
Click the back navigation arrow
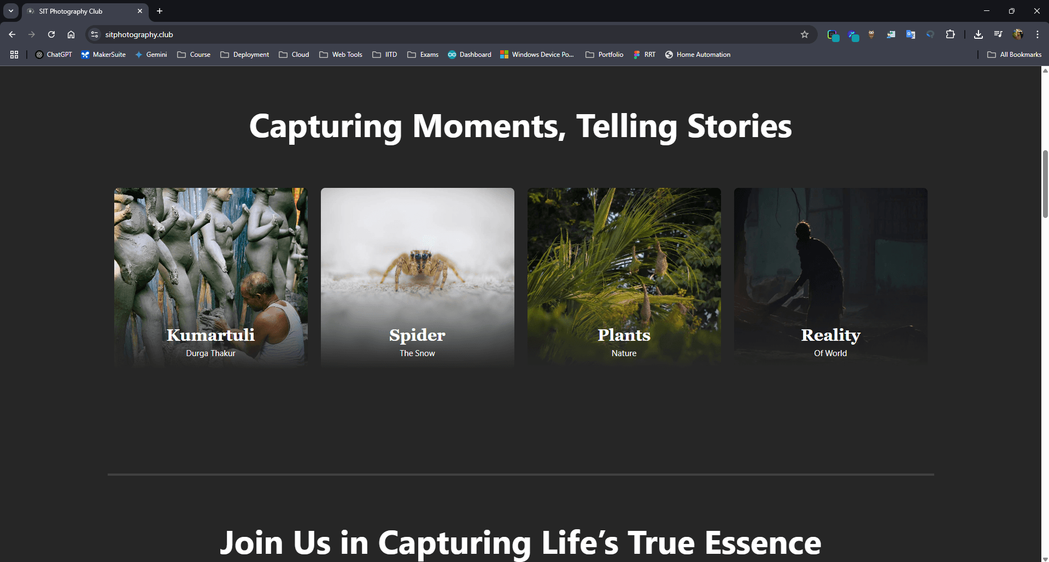(12, 34)
